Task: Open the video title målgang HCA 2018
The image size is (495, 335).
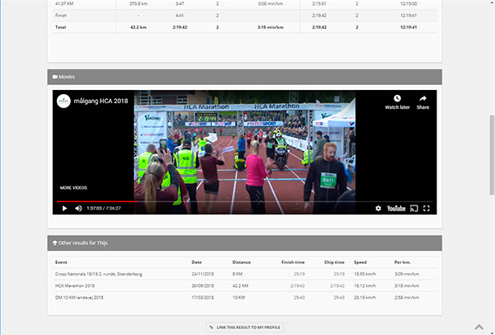Action: pos(101,101)
